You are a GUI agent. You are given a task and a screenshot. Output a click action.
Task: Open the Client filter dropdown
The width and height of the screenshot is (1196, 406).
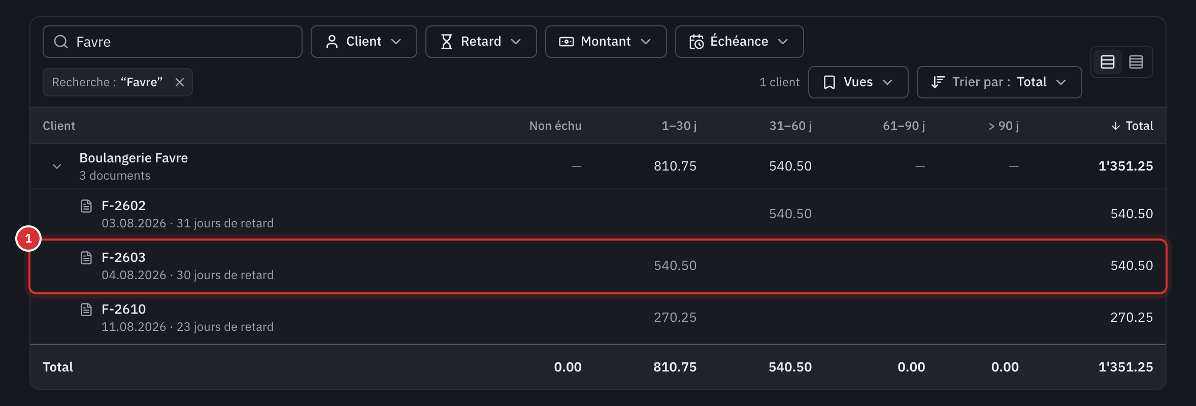click(363, 42)
